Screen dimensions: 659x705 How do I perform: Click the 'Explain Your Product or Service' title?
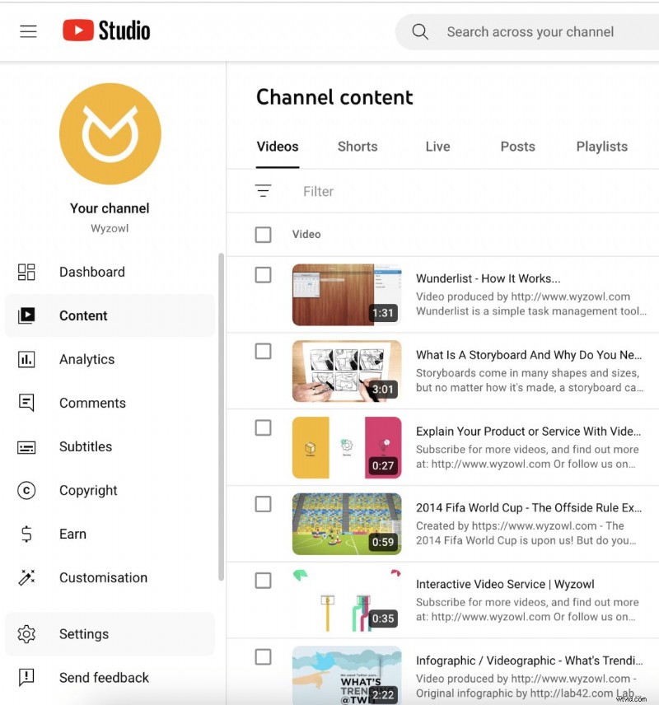pos(528,432)
